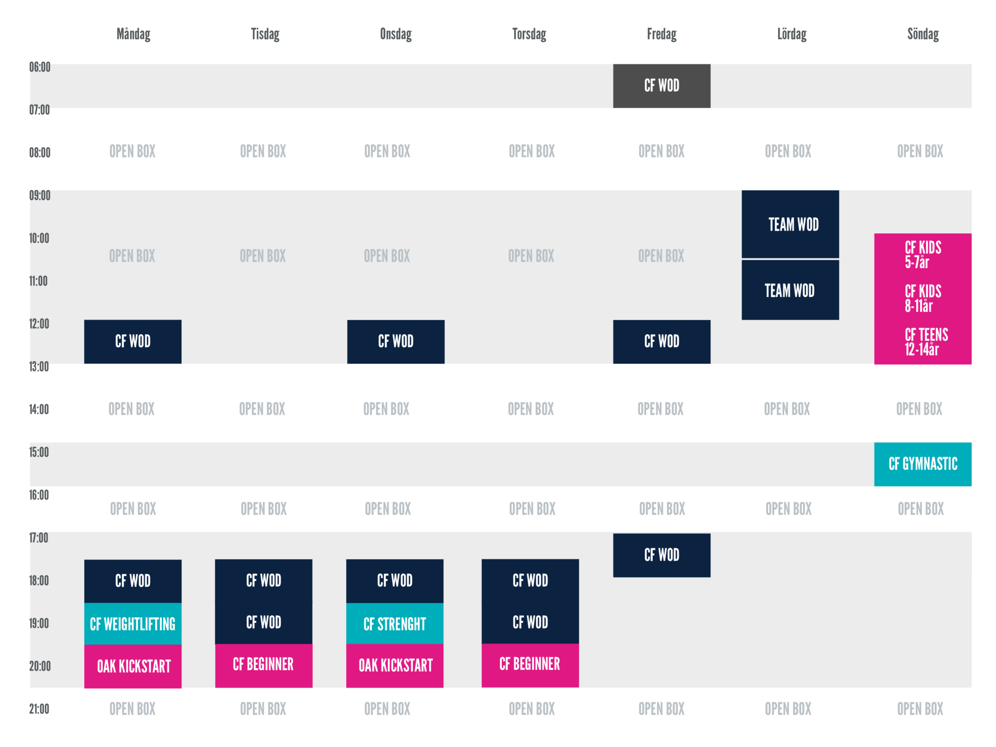This screenshot has width=996, height=747.
Task: Select the Friday 06:00 CF WOD class
Action: pyautogui.click(x=661, y=86)
